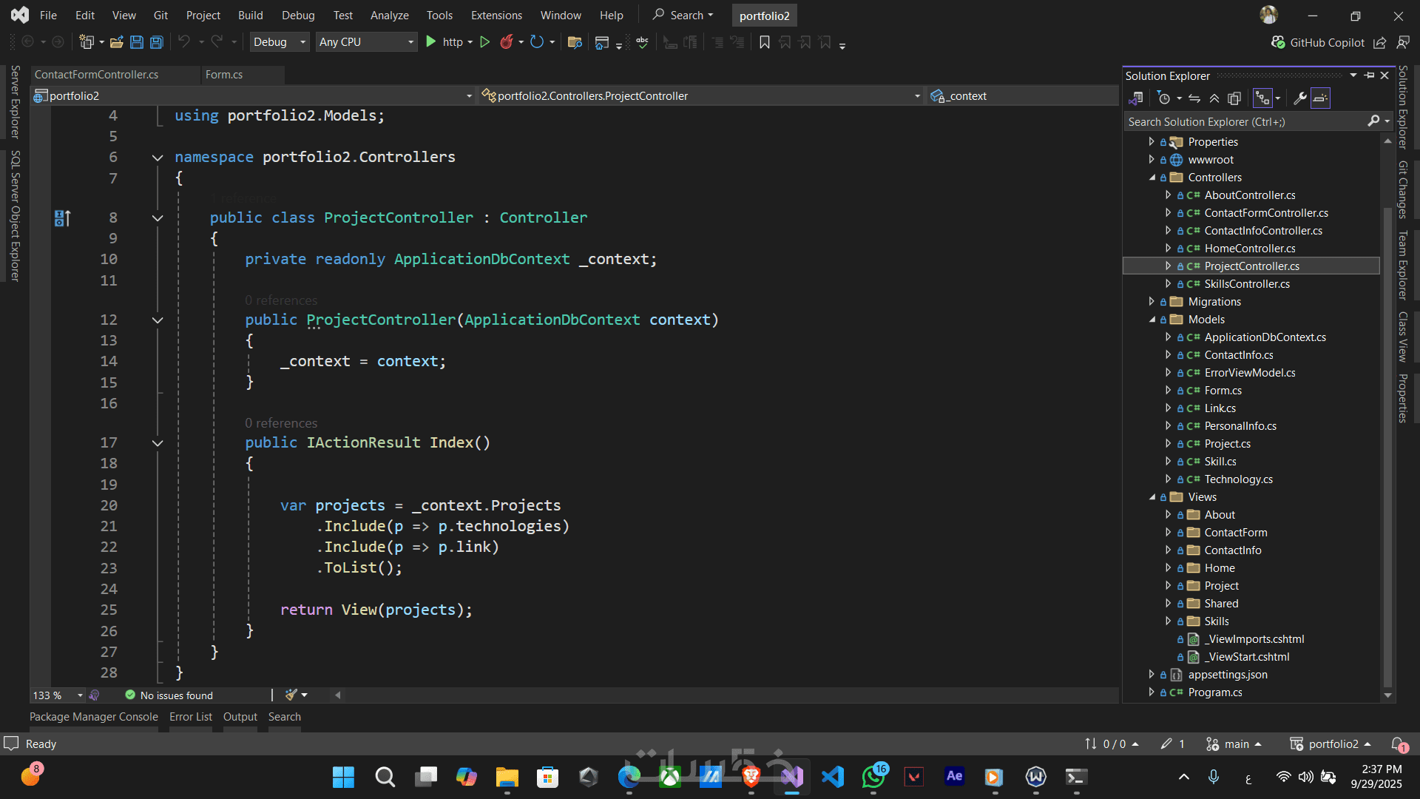Toggle the Preview Selected Items button
Viewport: 1420px width, 799px height.
click(1321, 98)
